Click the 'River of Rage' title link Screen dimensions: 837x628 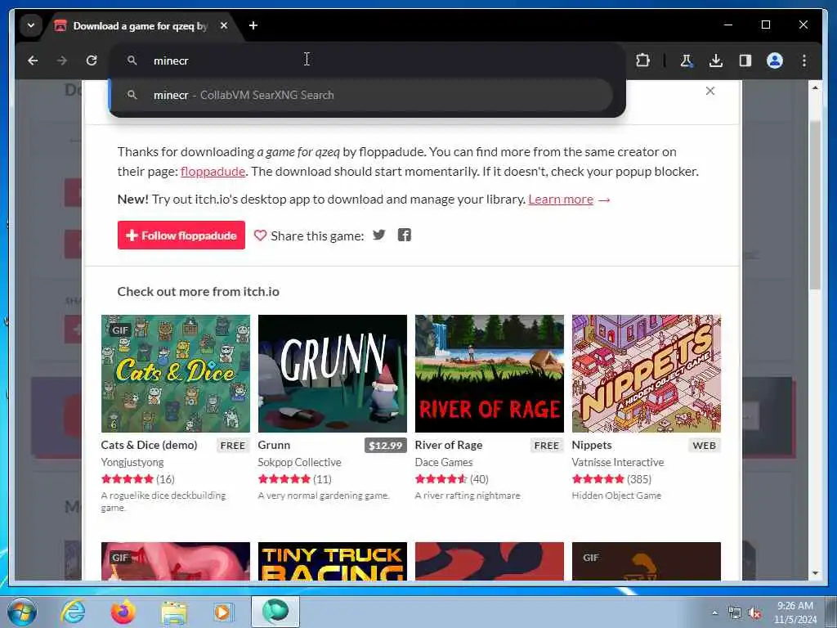point(449,445)
